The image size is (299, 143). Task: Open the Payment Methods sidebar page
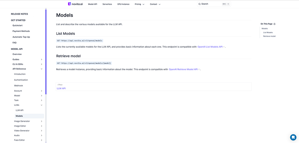[x=21, y=31]
